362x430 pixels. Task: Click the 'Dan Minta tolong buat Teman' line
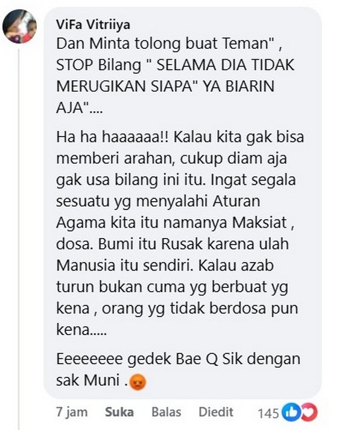coord(169,44)
